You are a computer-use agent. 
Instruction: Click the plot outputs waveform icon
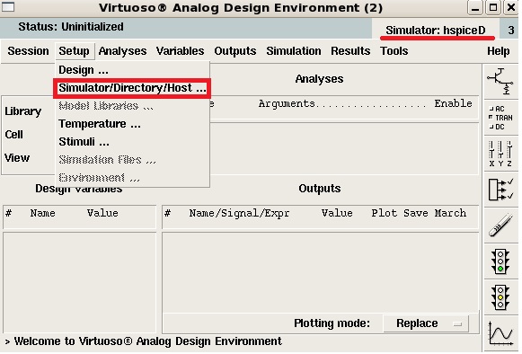tap(500, 333)
